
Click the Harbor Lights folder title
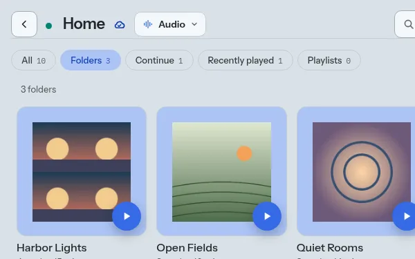(x=52, y=248)
